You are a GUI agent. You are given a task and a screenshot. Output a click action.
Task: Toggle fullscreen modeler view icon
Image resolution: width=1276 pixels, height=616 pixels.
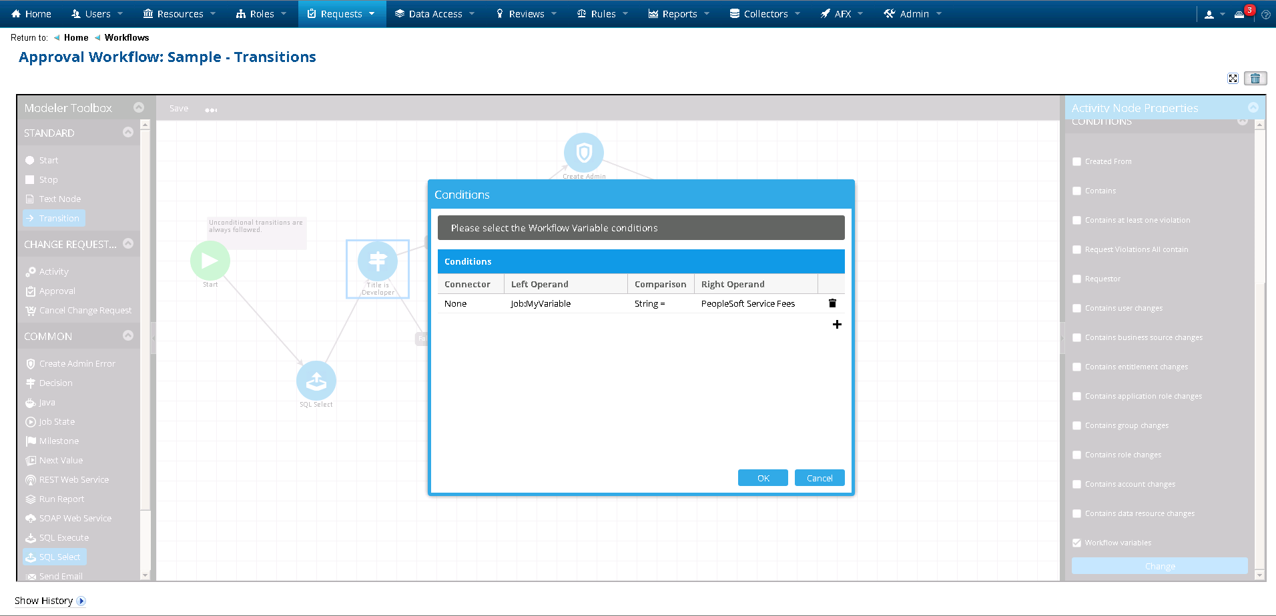click(1233, 79)
